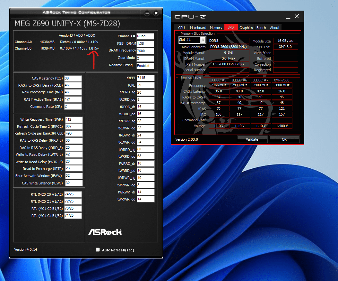This screenshot has width=338, height=281.
Task: Select the XMP-7600 voltage 1.400 V cell
Action: [x=282, y=126]
